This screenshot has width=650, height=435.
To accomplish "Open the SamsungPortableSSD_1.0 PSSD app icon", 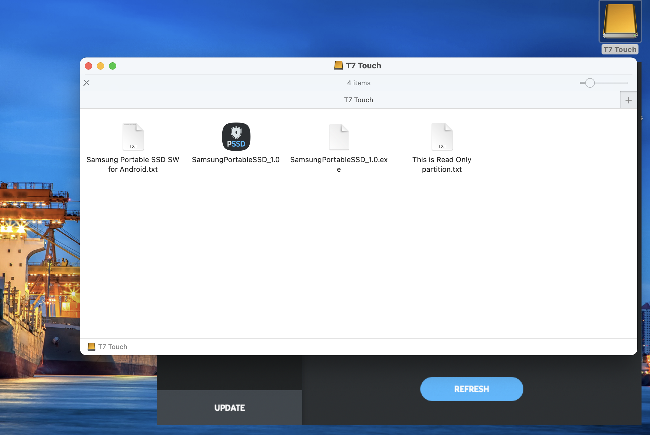I will coord(236,137).
